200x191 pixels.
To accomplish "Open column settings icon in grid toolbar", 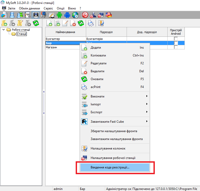I will [x=101, y=23].
